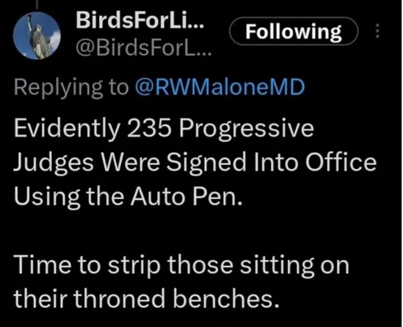Open the @RWMaloneMD profile link
Image resolution: width=403 pixels, height=327 pixels.
coord(220,88)
